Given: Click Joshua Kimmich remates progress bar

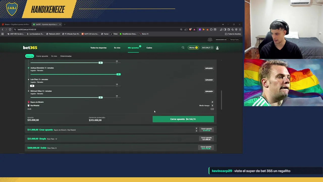Looking at the screenshot, I should (x=75, y=74).
